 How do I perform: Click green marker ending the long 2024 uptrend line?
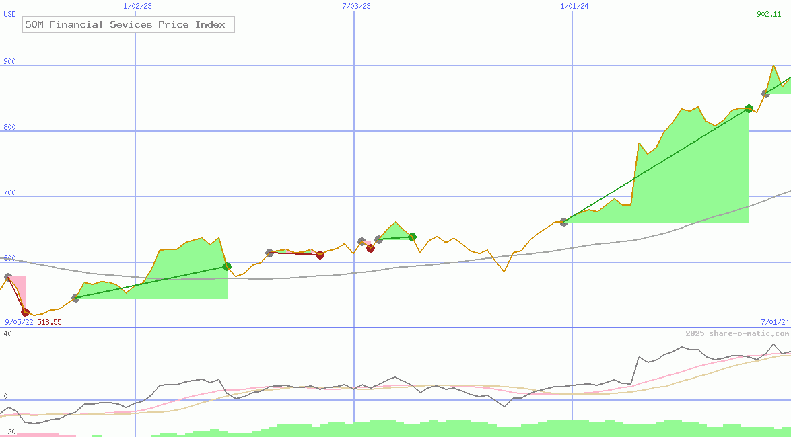(749, 108)
